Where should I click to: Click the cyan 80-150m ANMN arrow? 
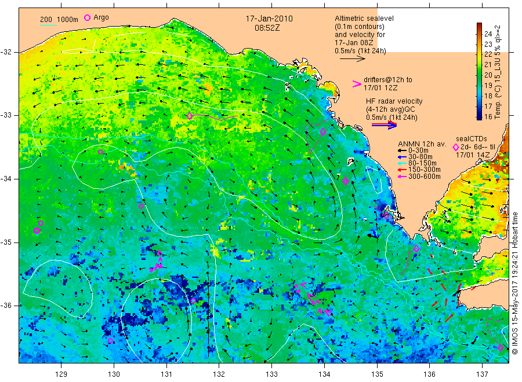(x=403, y=163)
